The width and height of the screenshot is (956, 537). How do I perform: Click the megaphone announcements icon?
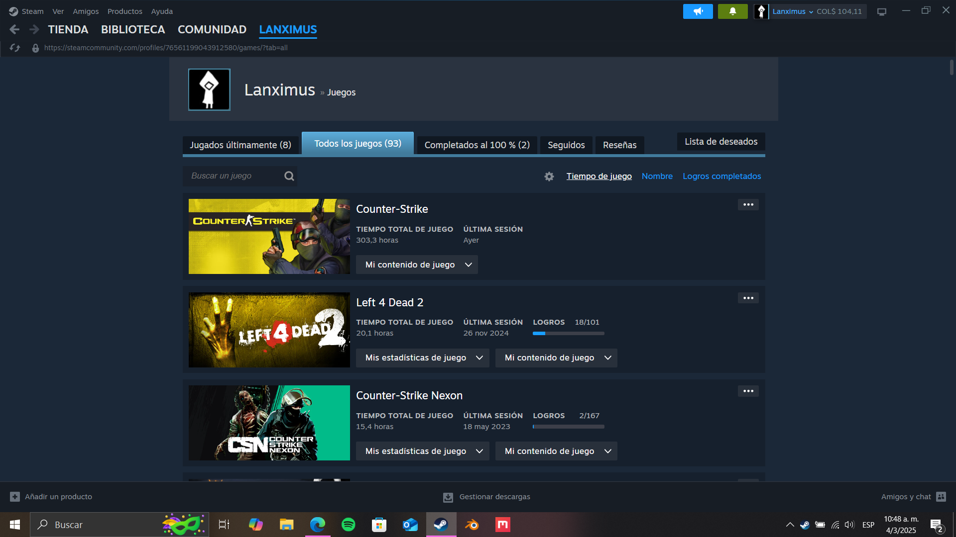coord(698,11)
